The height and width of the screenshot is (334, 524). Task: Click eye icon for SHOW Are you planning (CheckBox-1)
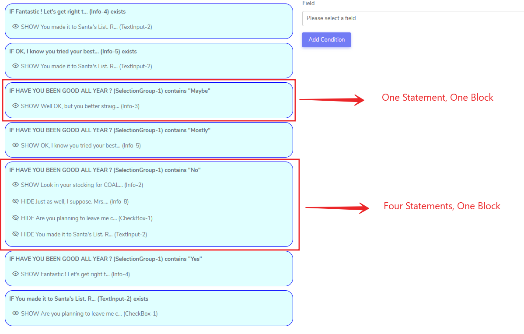click(x=16, y=313)
